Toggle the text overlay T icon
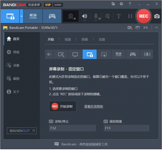This screenshot has width=162, height=150. coord(119,16)
